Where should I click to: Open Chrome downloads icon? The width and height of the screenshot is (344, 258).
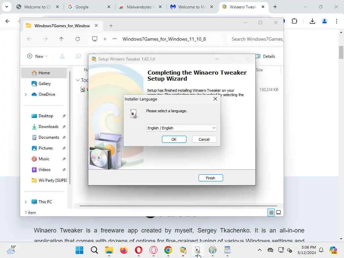[x=312, y=21]
